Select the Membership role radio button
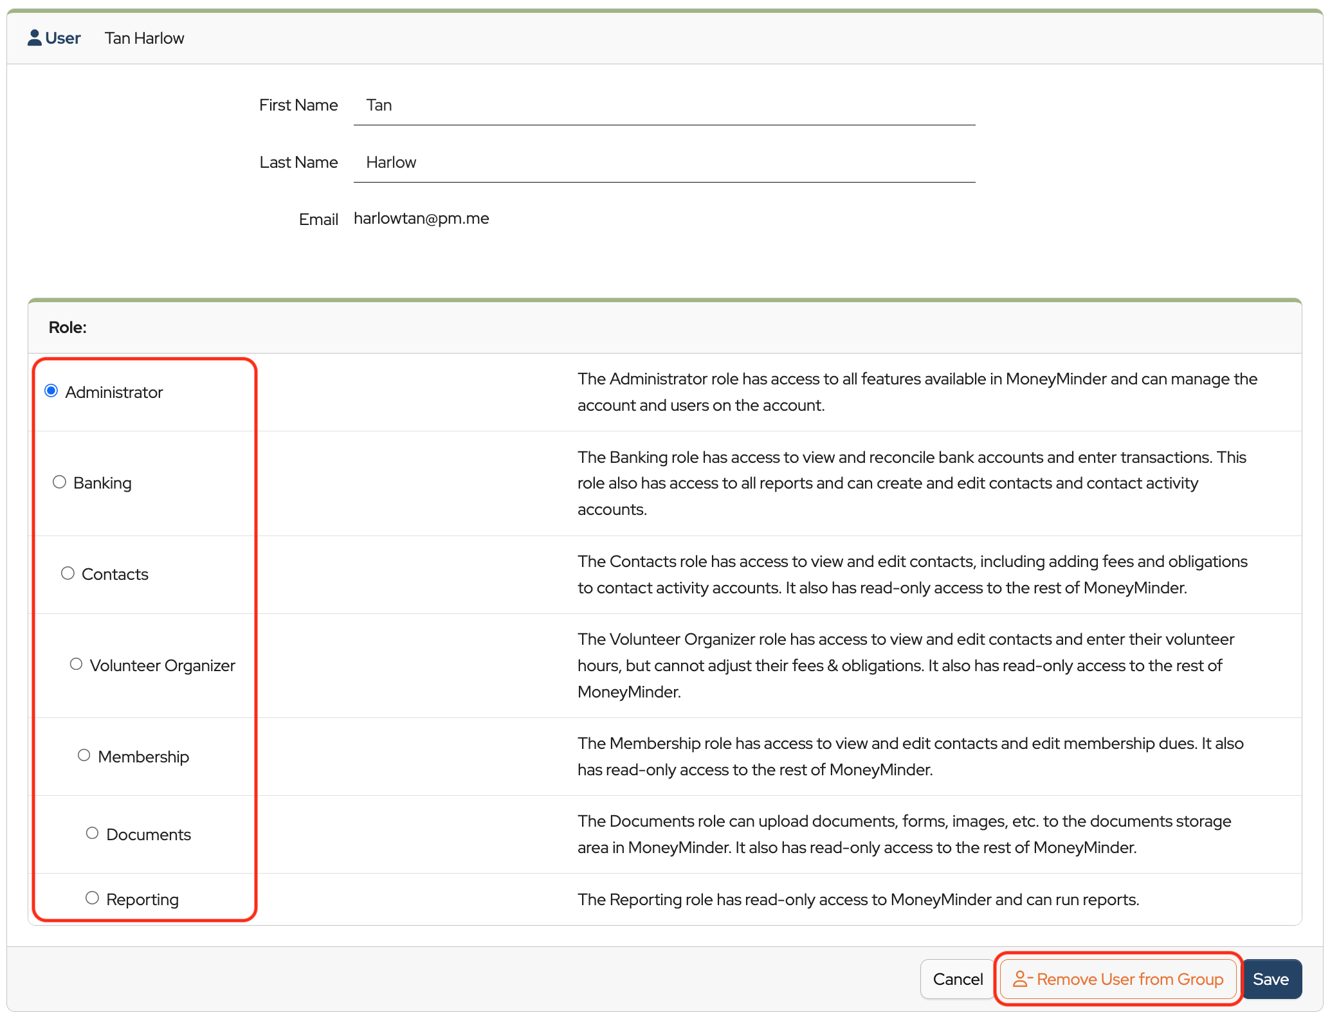This screenshot has height=1017, width=1330. [84, 755]
